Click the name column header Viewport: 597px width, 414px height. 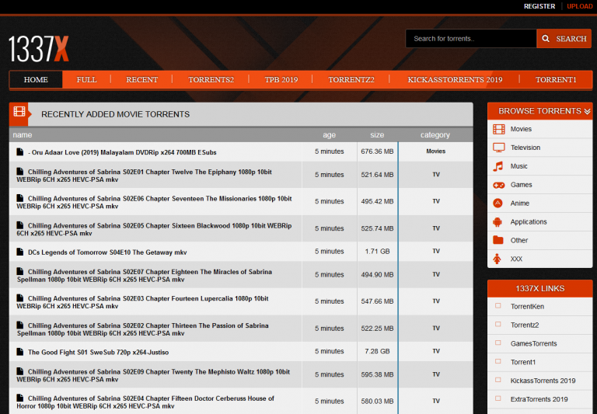22,134
